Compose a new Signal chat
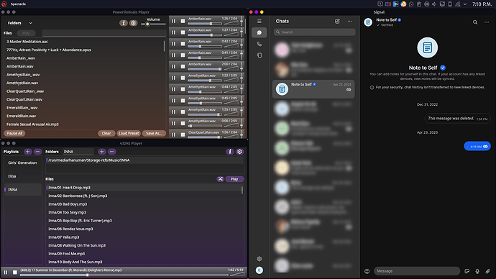The image size is (496, 279). (337, 21)
